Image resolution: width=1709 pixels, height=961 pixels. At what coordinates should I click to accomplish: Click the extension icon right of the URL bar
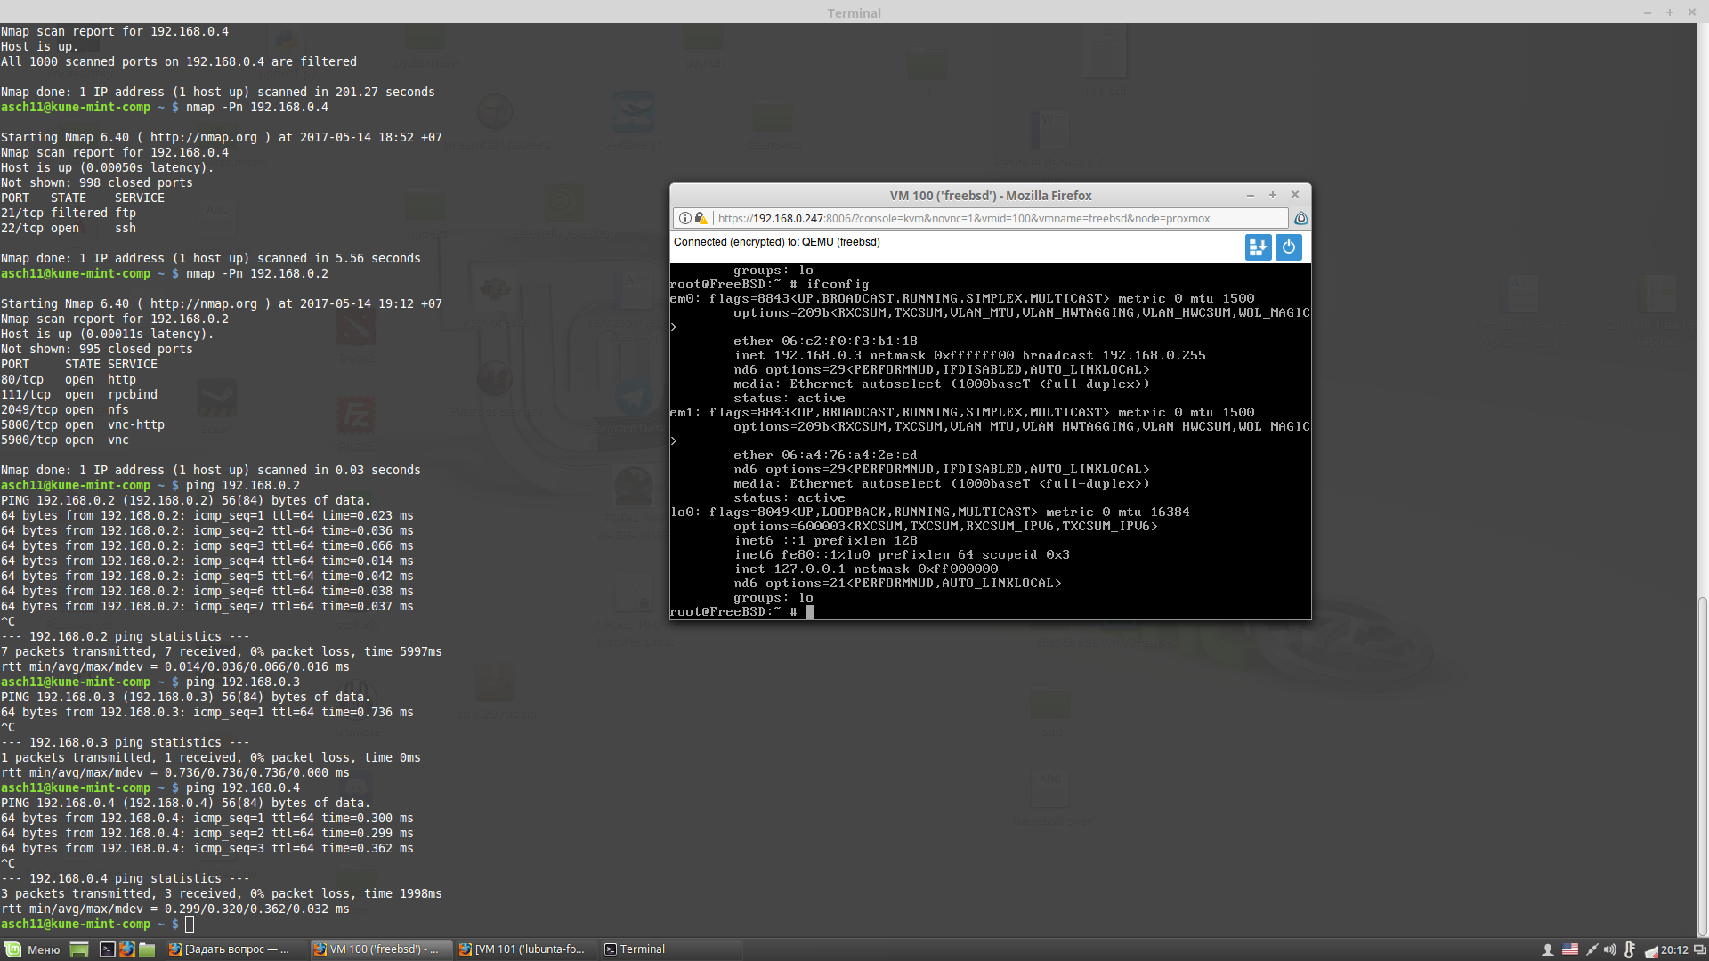(1300, 218)
